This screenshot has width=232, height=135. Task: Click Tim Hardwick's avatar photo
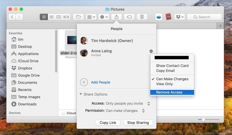click(x=84, y=41)
